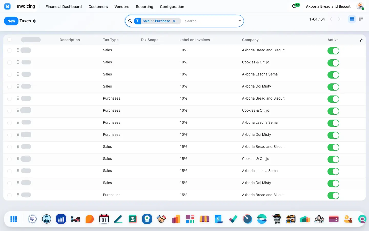
Task: Click the magnifier search icon
Action: [130, 21]
